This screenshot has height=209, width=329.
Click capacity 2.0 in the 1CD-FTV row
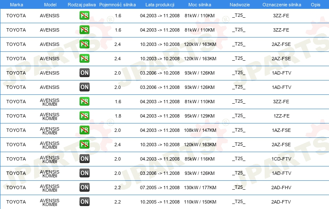pos(117,159)
